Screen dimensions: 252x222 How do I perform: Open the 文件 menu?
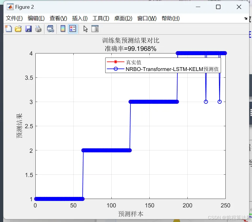[x=14, y=18]
